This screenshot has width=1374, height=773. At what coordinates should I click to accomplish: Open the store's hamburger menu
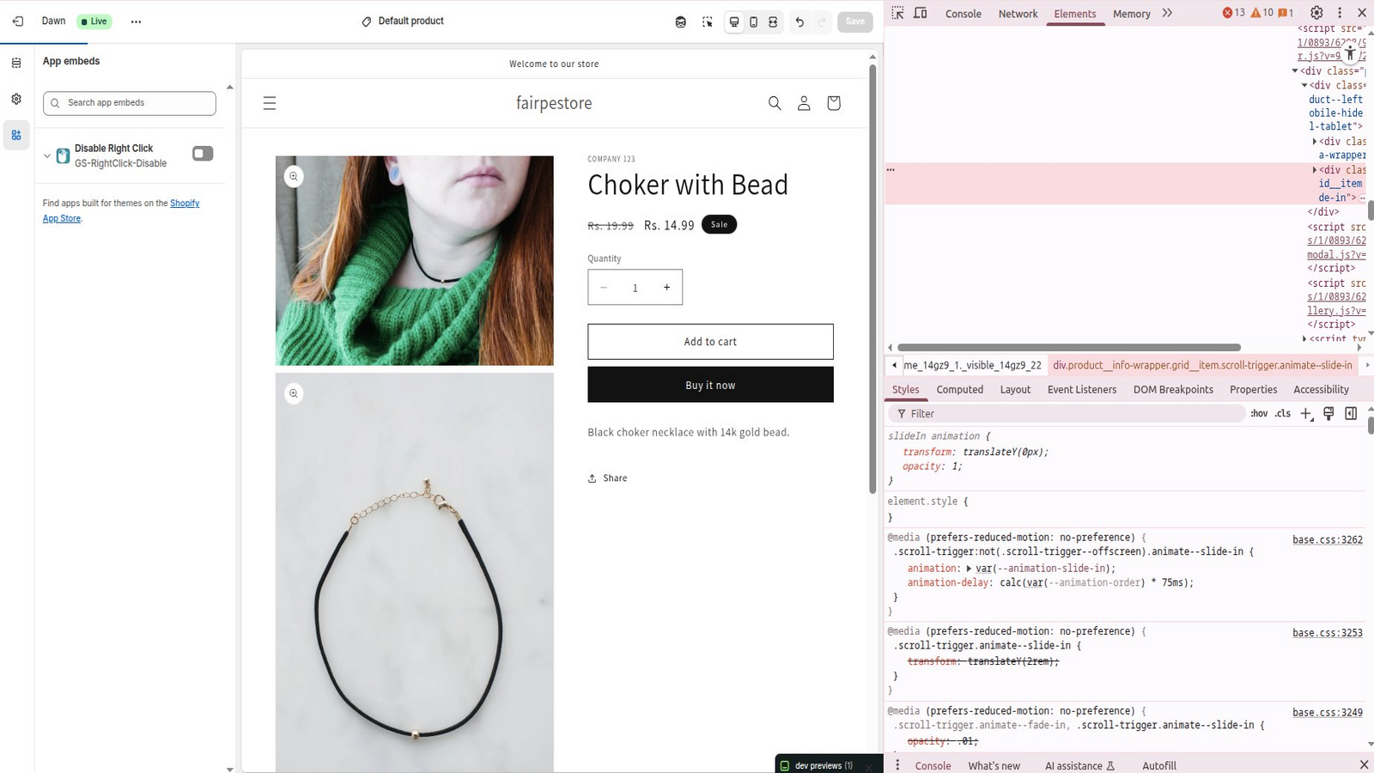click(x=270, y=103)
